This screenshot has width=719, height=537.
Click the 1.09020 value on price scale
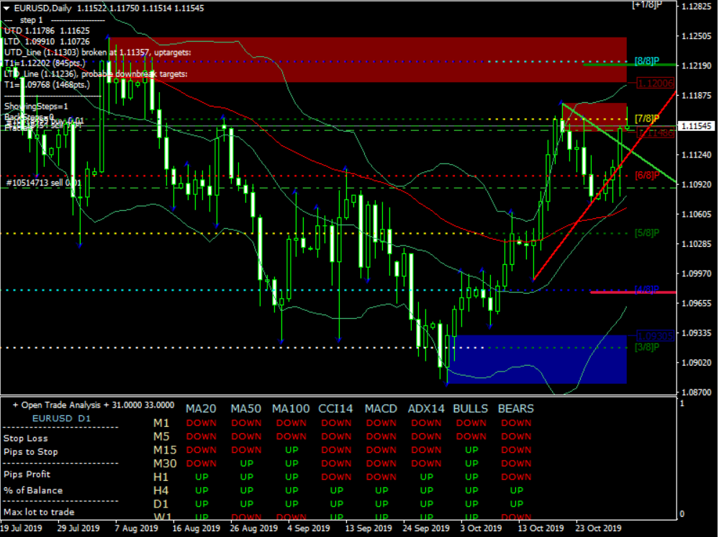(698, 363)
